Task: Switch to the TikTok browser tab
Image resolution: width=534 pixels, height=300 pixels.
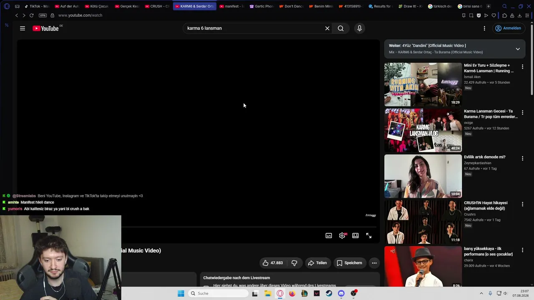Action: pyautogui.click(x=37, y=6)
